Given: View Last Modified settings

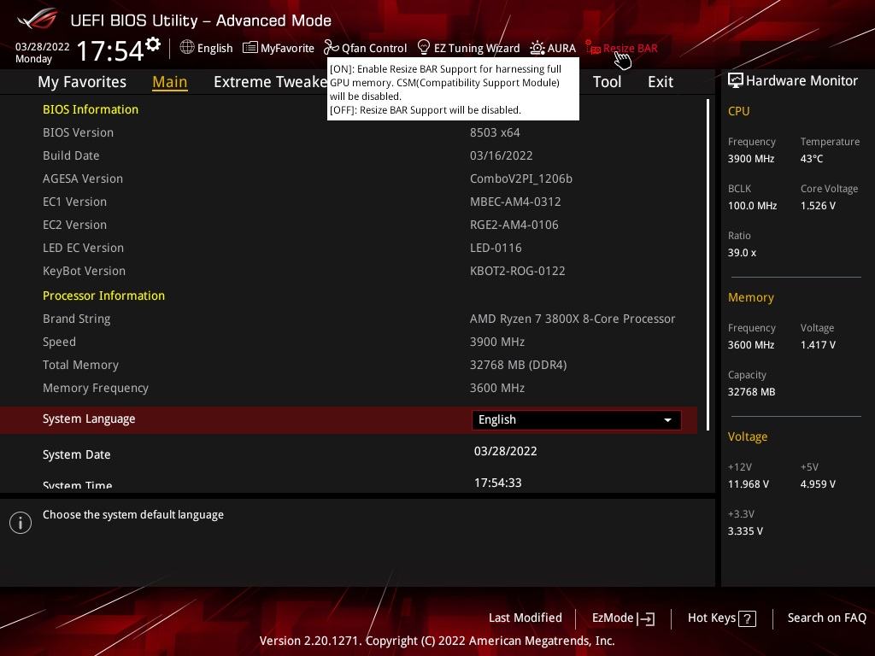Looking at the screenshot, I should (x=526, y=618).
